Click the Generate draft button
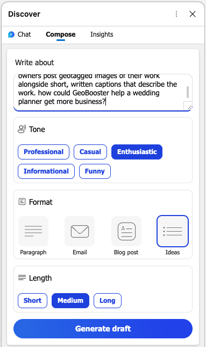Screen dimensions: 206x347 tap(103, 329)
